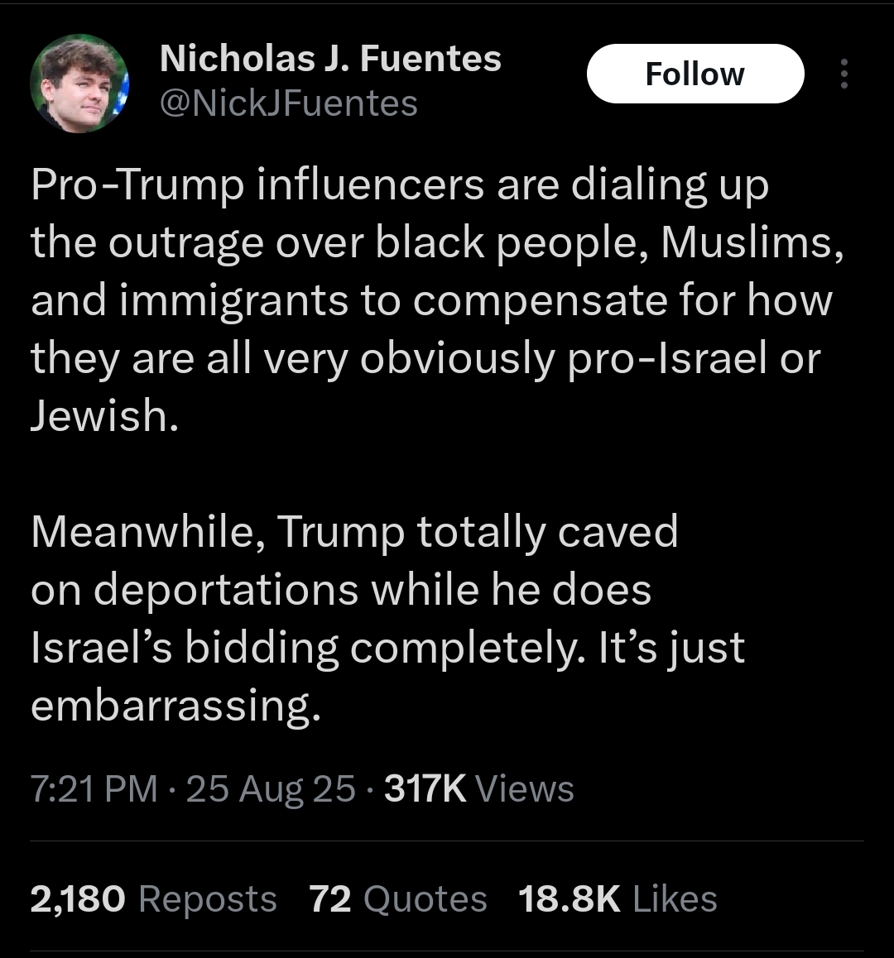Open the 72 Quotes list
This screenshot has width=894, height=958.
(398, 899)
